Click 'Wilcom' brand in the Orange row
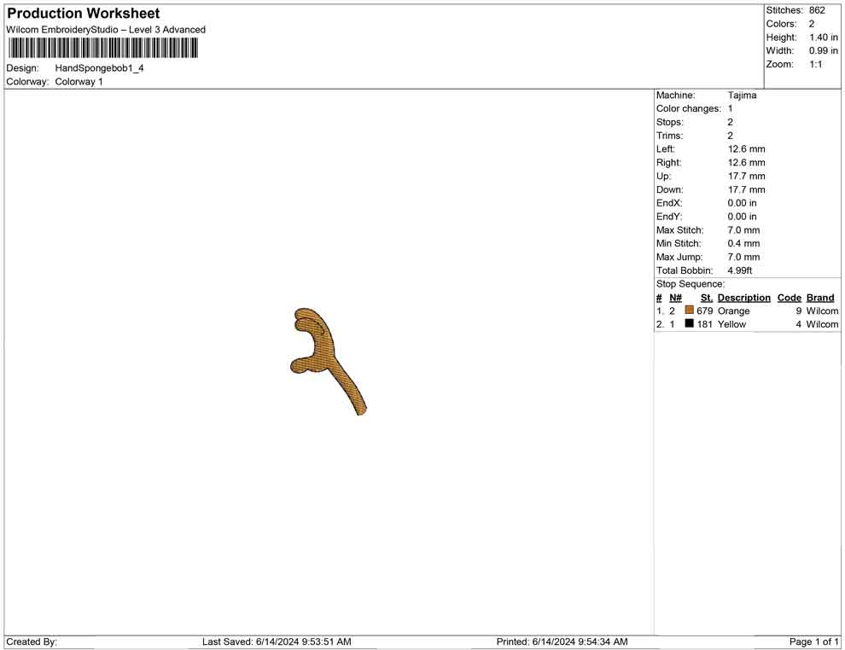845x650 pixels. (x=822, y=311)
